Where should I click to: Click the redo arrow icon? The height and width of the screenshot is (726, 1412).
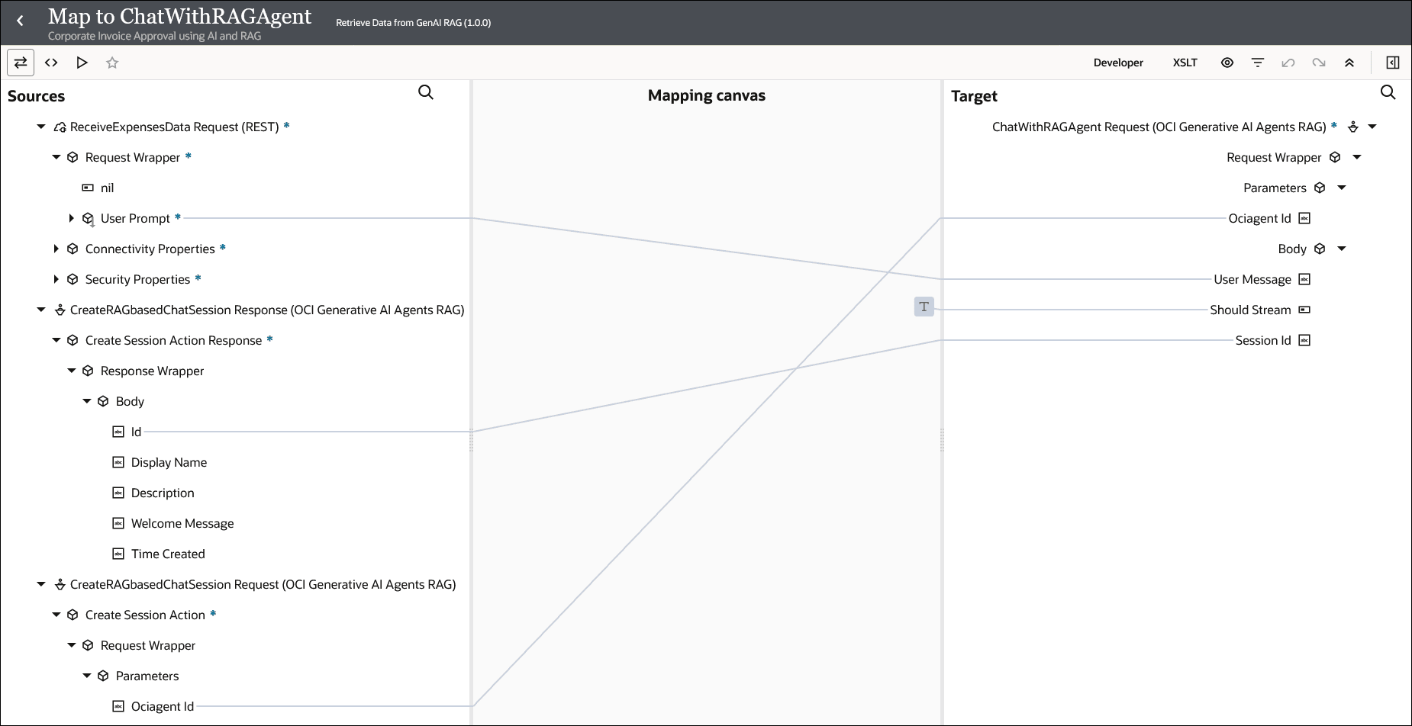point(1319,63)
